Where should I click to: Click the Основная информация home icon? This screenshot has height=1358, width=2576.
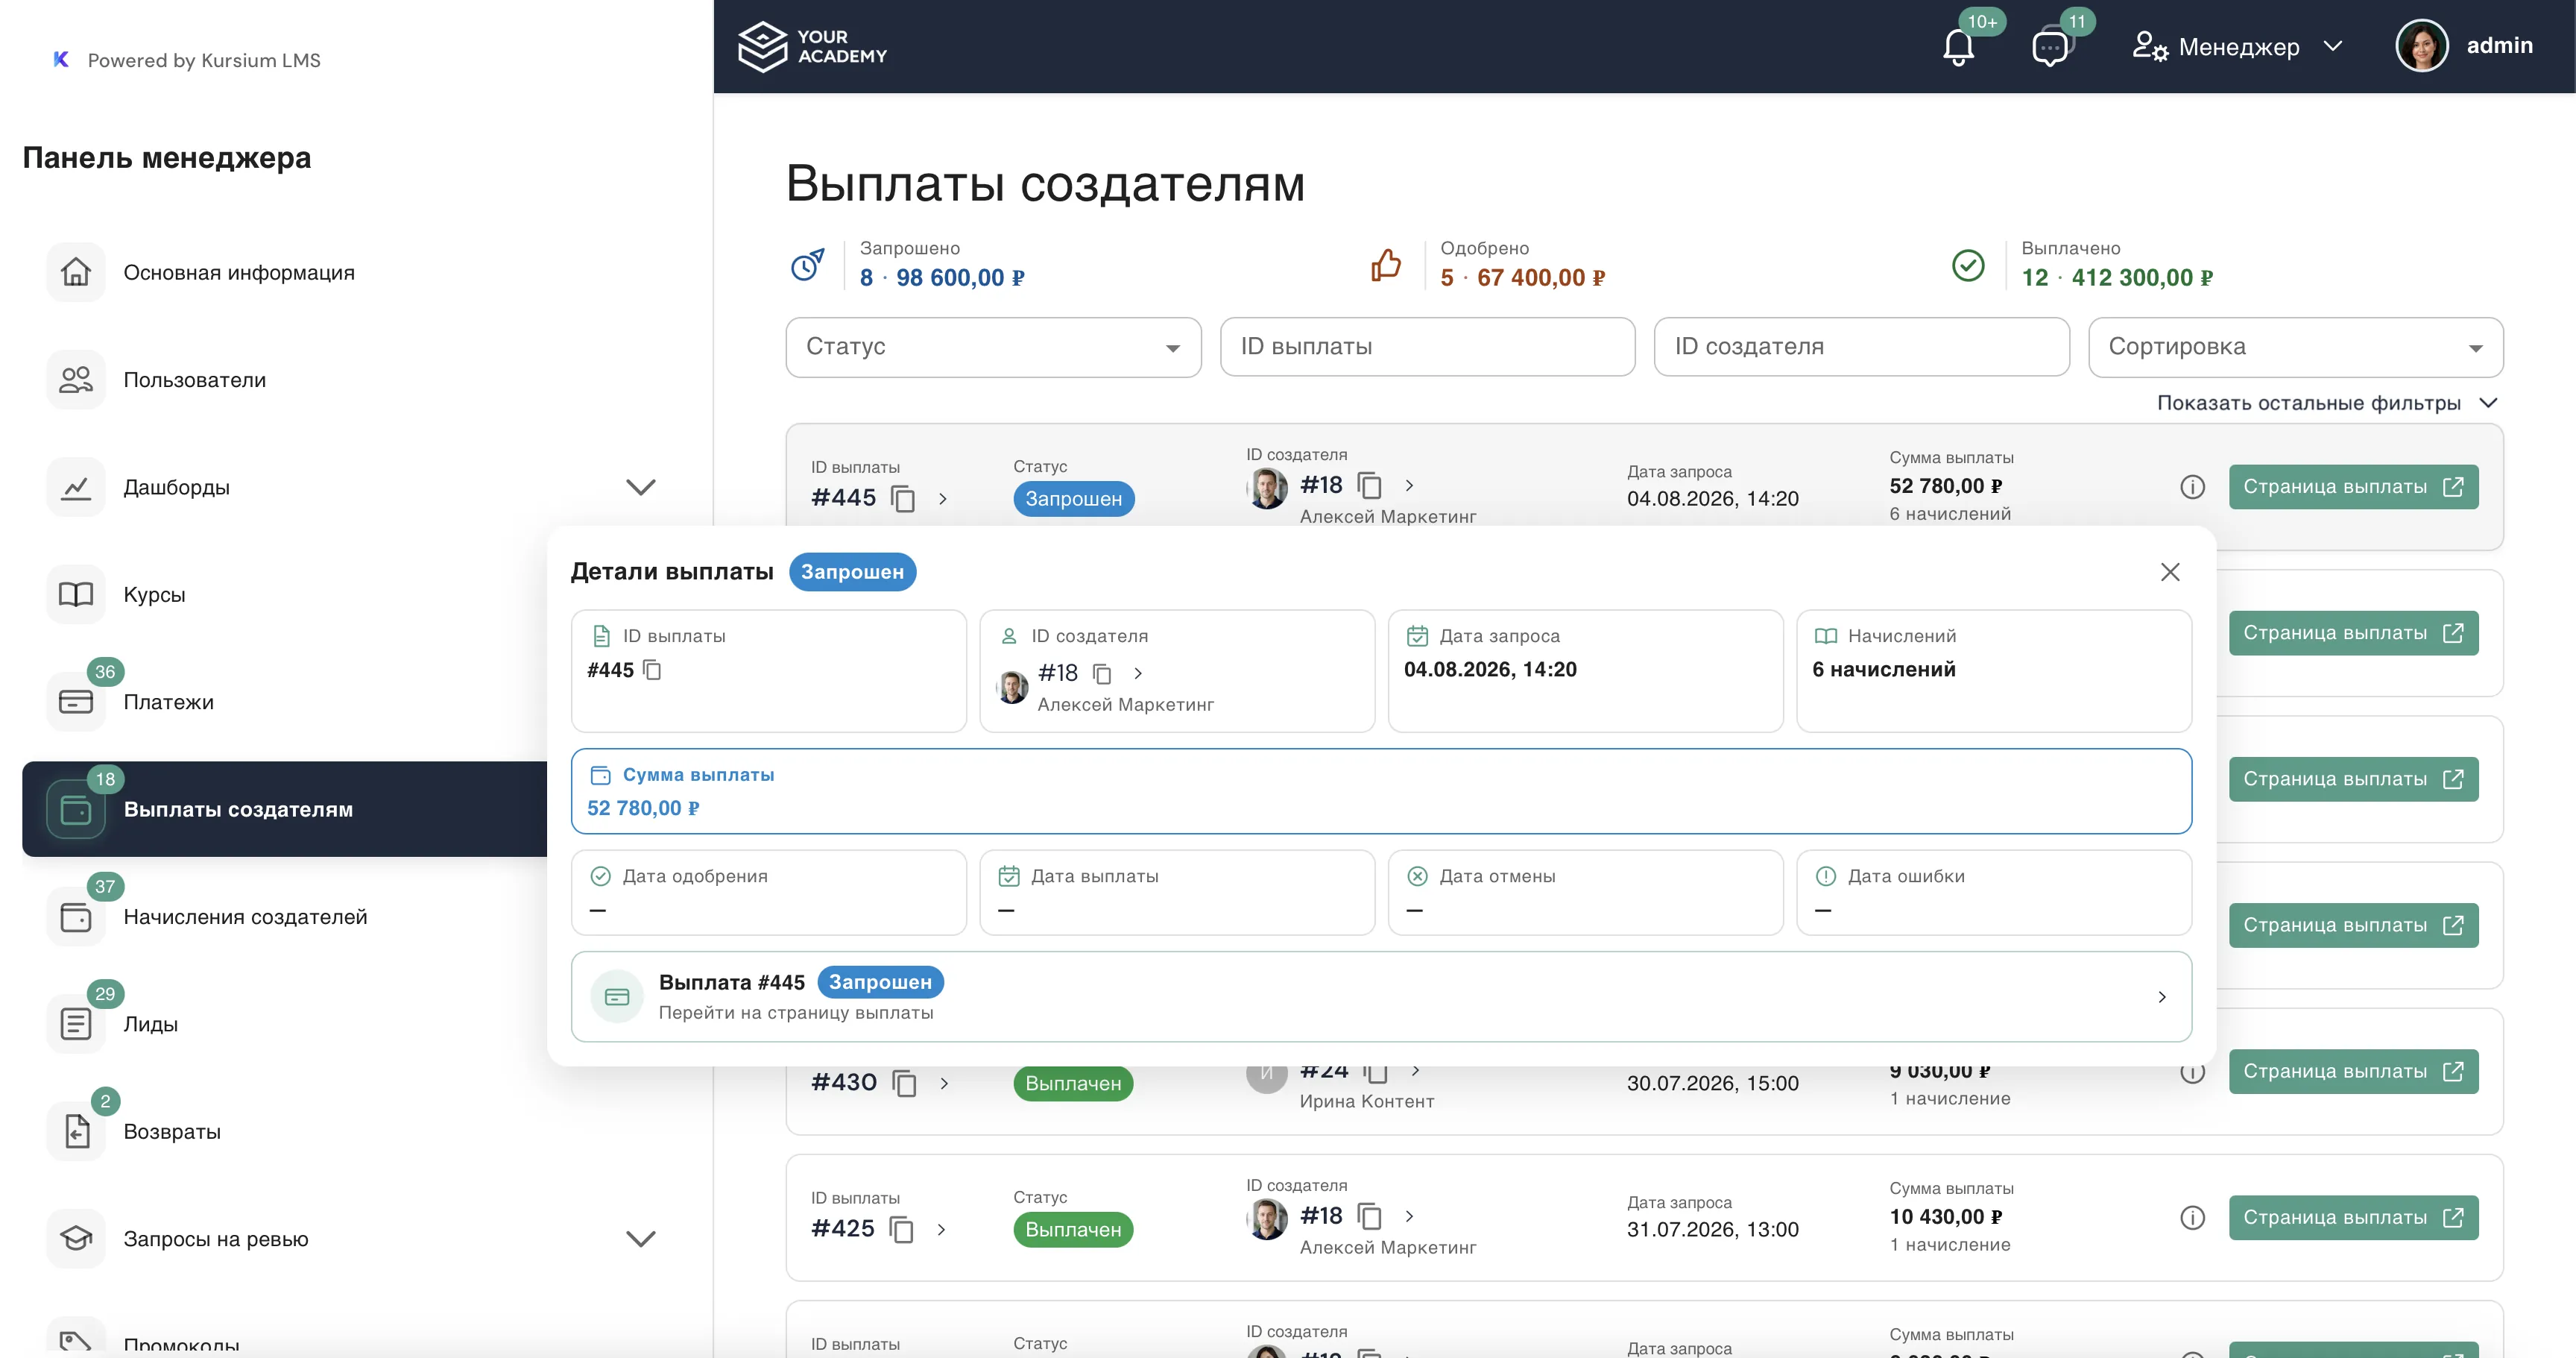[x=76, y=272]
